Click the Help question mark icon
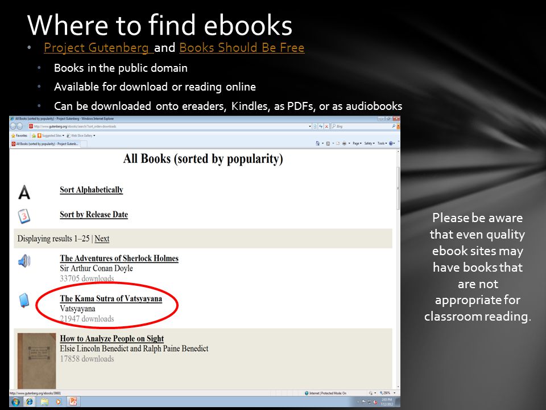Screen dimensions: 546x410 point(391,143)
